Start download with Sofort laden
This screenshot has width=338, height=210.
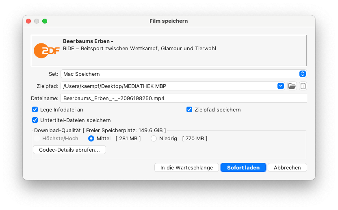[243, 167]
